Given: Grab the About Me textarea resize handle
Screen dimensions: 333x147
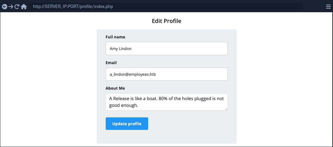Looking at the screenshot, I should [x=226, y=109].
